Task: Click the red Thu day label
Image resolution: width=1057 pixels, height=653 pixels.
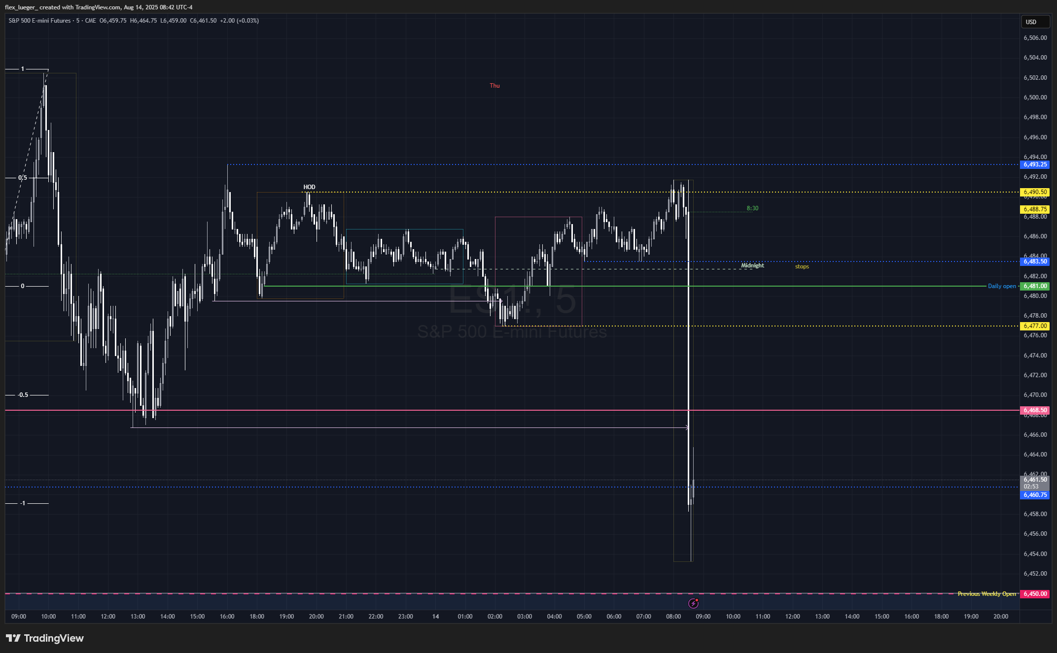Action: [494, 86]
